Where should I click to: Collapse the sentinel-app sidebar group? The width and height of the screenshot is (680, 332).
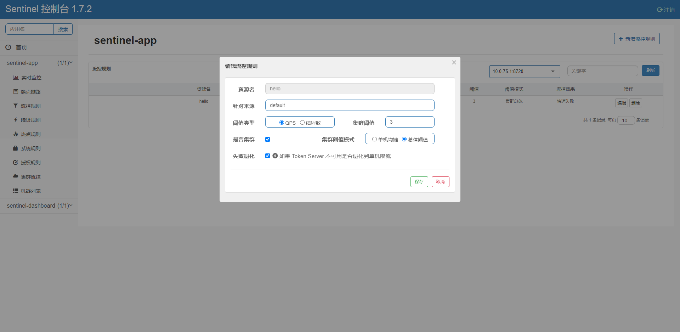coord(39,63)
